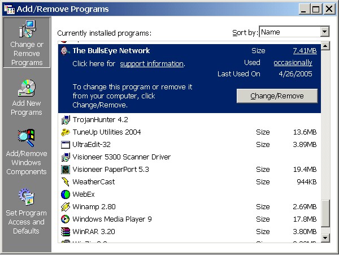Click the WebEx globe icon
Screen dimensions: 339x255
[x=66, y=195]
